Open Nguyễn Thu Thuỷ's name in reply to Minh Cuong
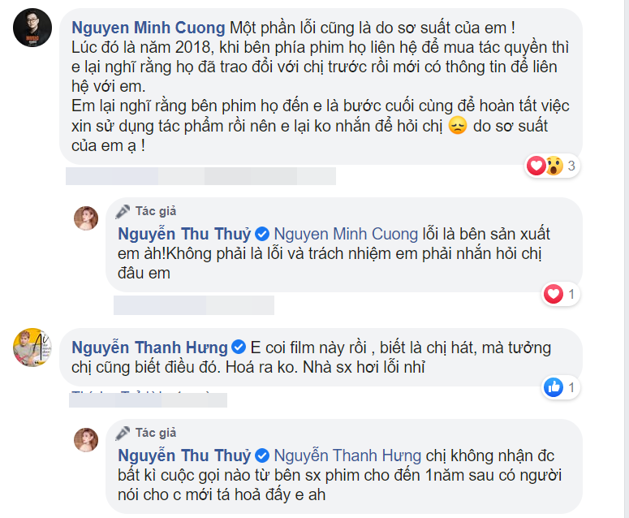Image resolution: width=629 pixels, height=518 pixels. pyautogui.click(x=183, y=233)
